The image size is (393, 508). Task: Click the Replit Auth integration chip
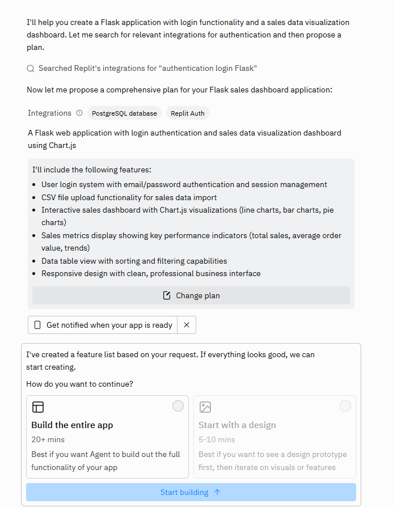187,113
